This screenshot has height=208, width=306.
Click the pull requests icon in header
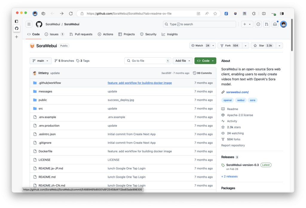coord(267,24)
